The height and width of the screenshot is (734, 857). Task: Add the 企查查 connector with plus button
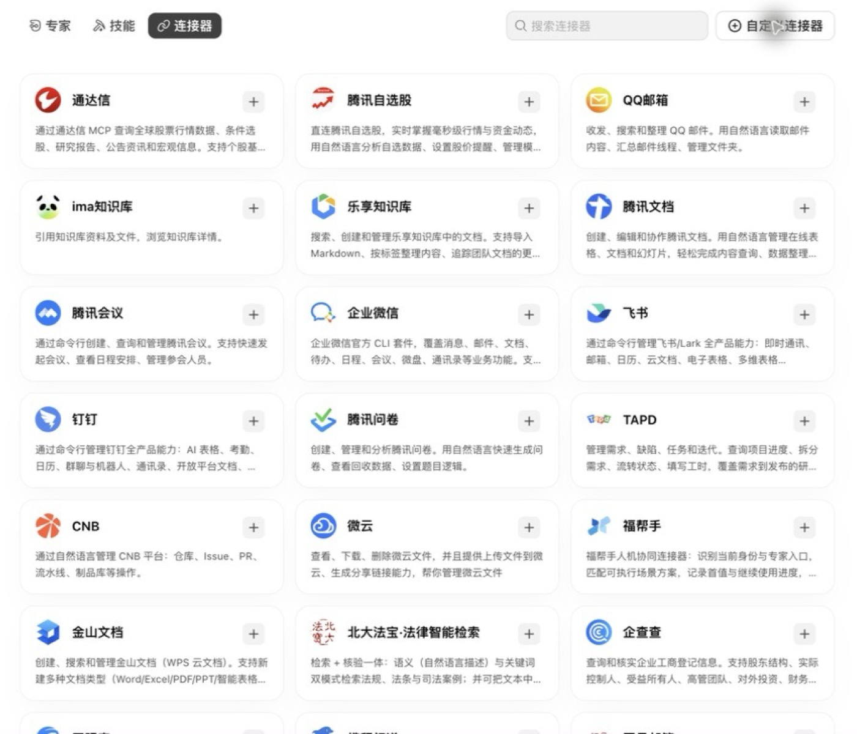(x=804, y=634)
